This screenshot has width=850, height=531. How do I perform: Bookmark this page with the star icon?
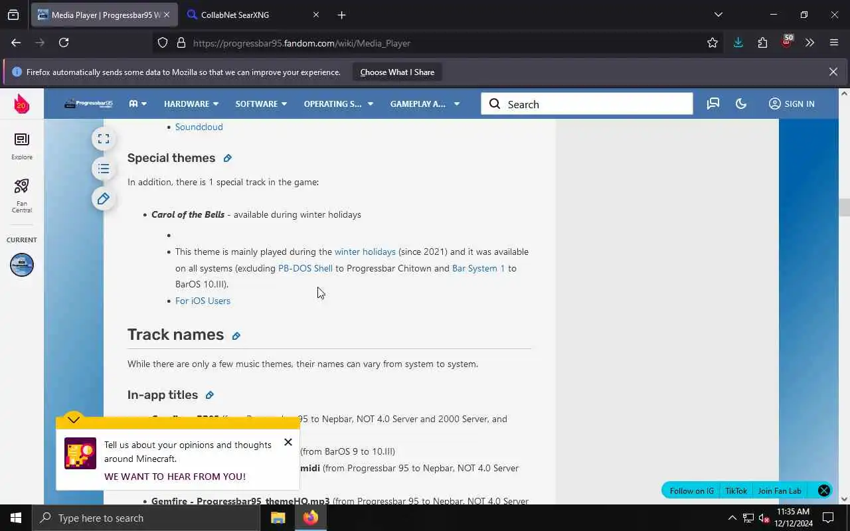coord(713,42)
